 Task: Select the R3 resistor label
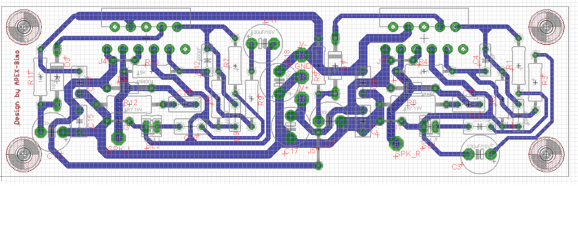(x=545, y=80)
